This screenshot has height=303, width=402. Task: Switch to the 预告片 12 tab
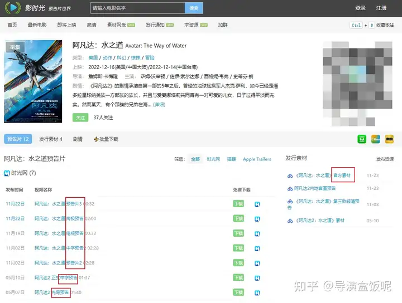tap(18, 139)
